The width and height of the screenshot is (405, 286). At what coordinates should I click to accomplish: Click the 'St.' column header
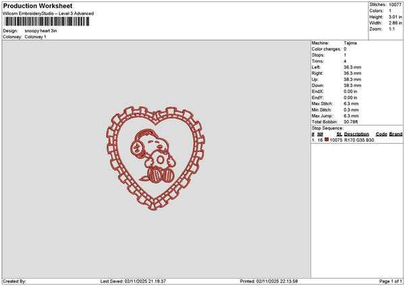(340, 134)
